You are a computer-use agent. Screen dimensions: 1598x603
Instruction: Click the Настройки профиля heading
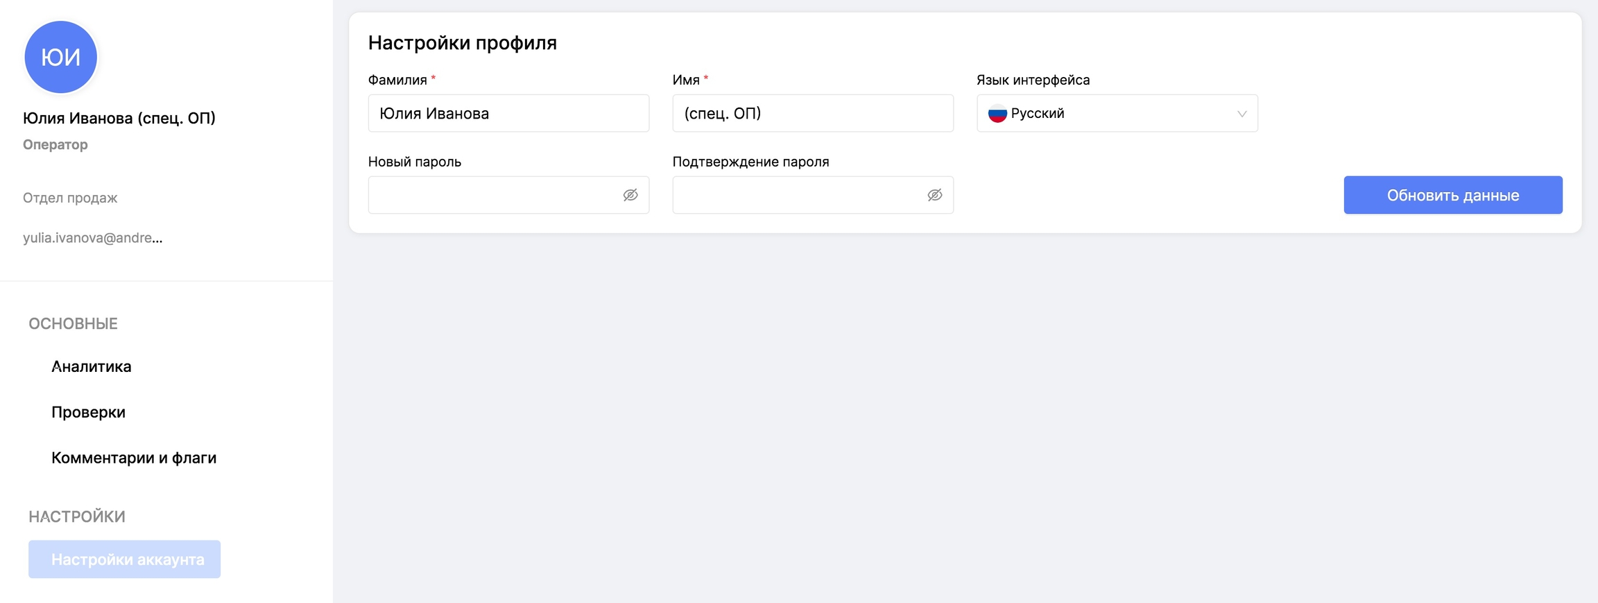click(463, 43)
